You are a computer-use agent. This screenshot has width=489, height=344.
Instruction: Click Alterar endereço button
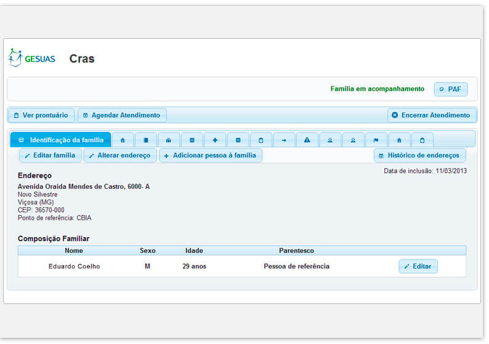point(120,156)
